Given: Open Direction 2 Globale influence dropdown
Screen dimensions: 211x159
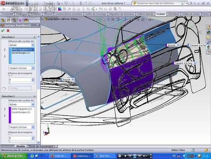Looking at the screenshot, I should tap(33, 104).
